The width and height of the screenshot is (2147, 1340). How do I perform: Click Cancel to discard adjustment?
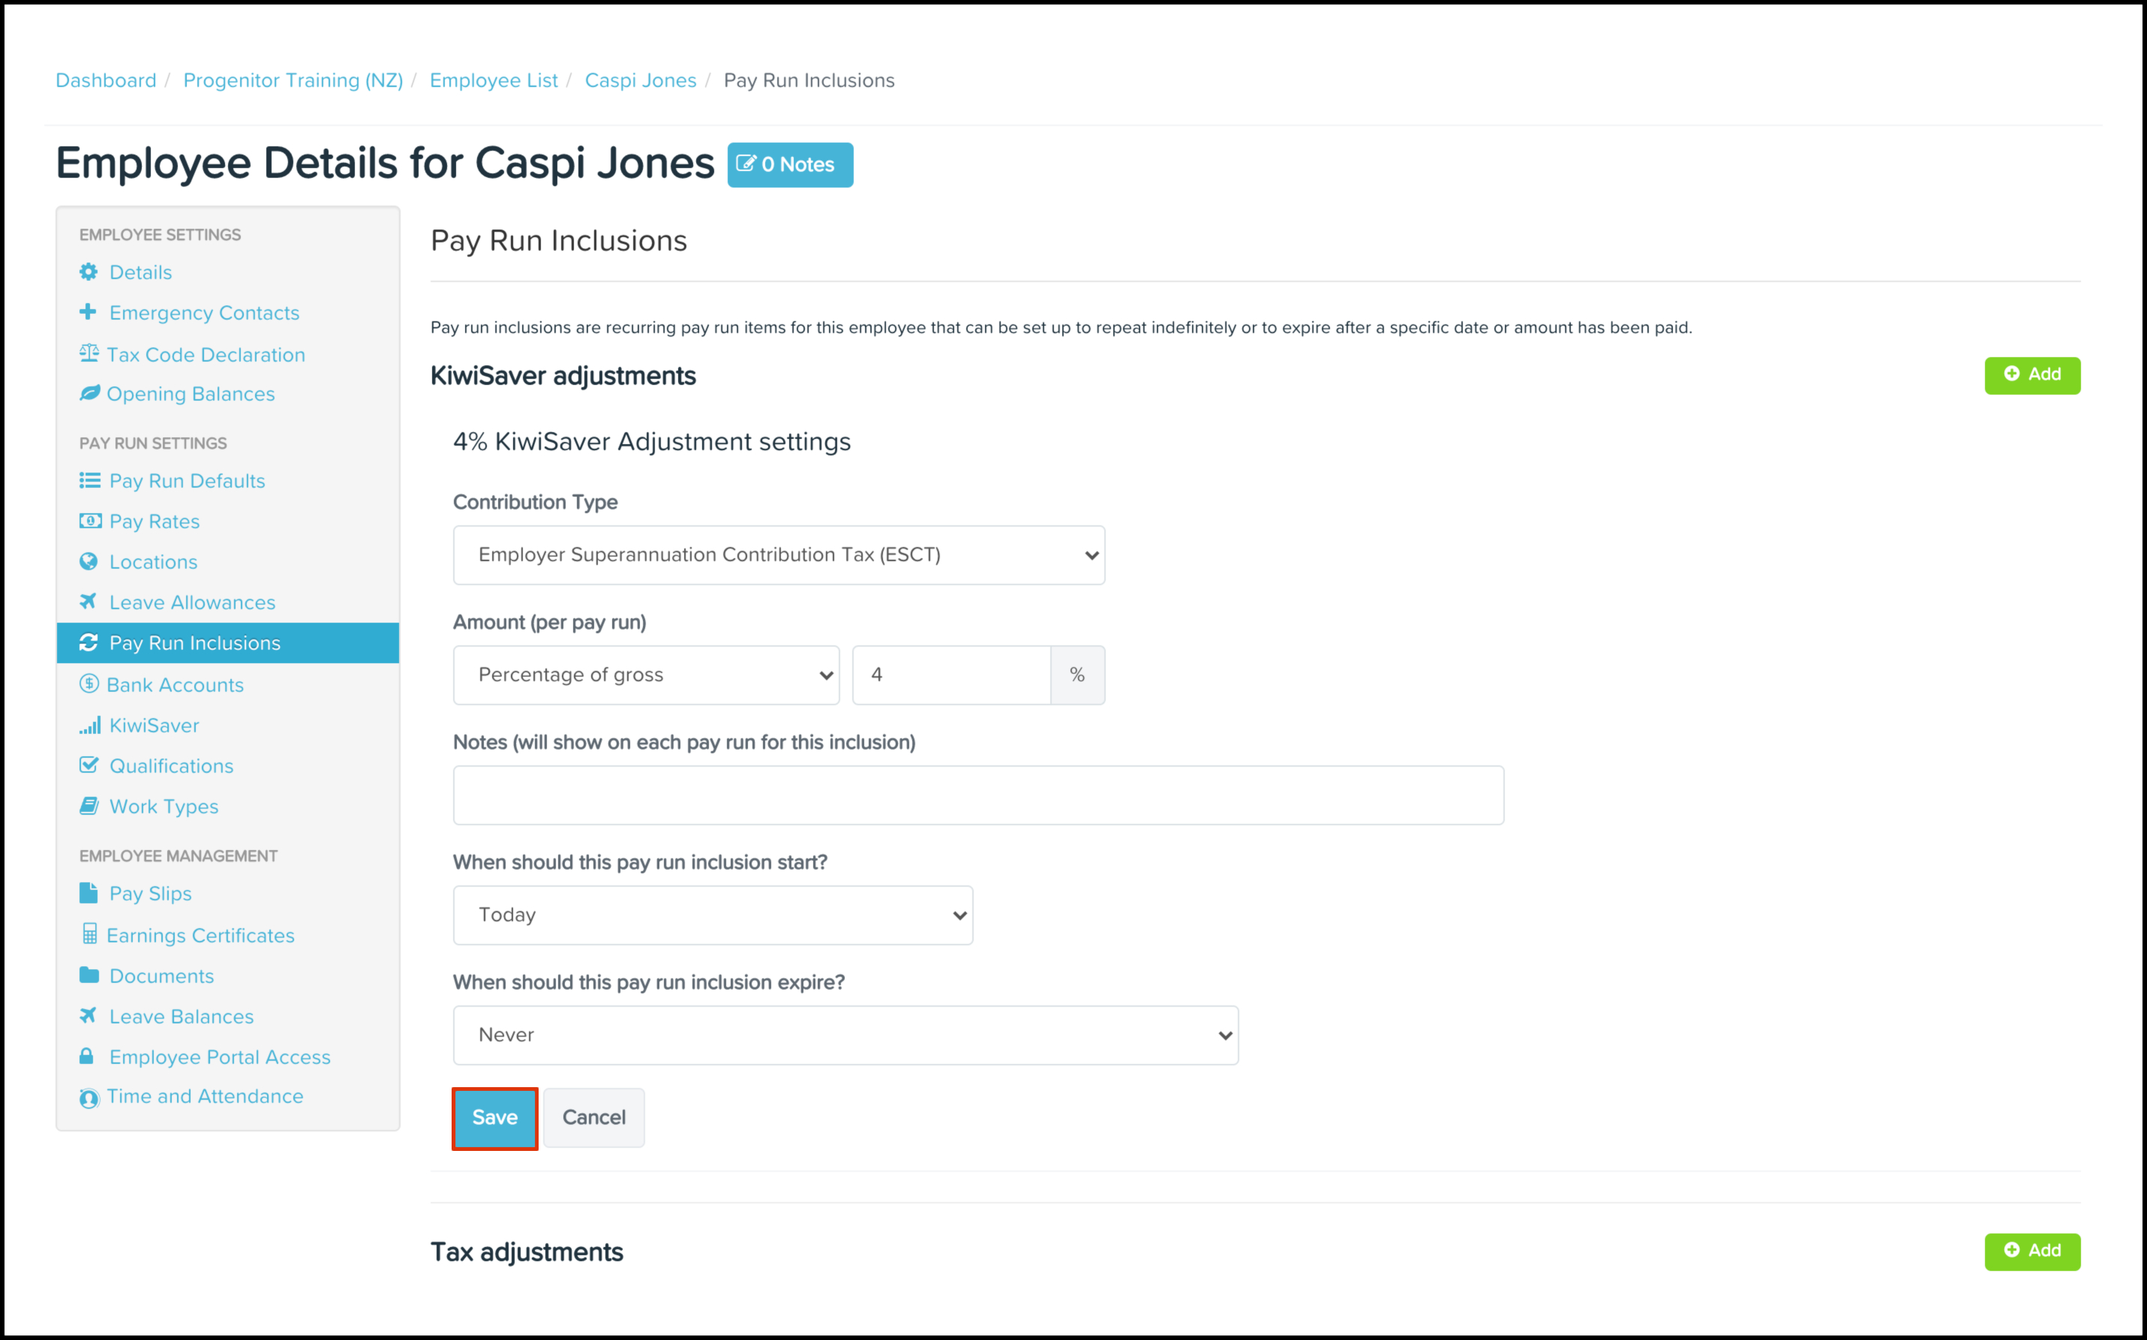pos(593,1118)
